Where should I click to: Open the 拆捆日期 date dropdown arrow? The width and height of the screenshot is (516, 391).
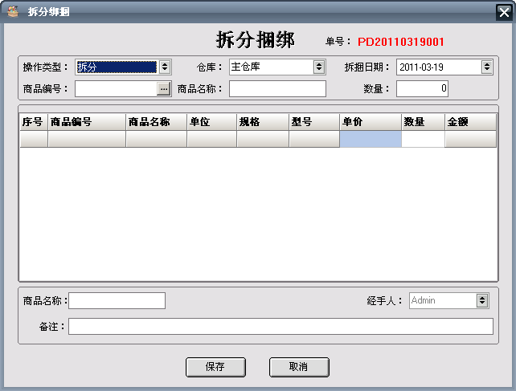click(487, 67)
